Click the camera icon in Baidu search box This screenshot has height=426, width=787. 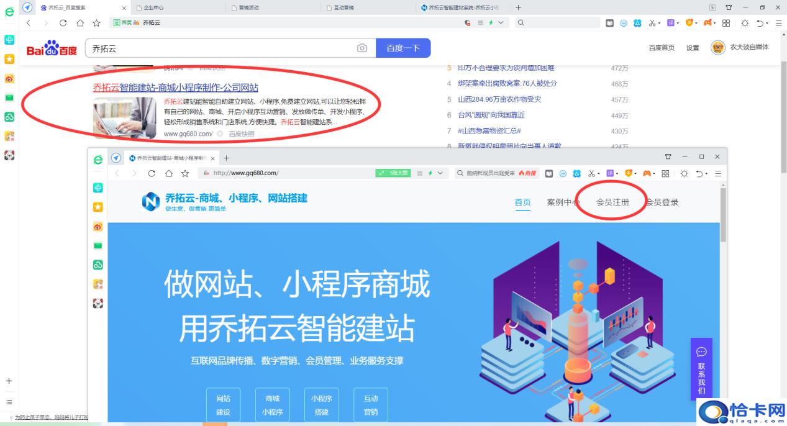point(362,48)
